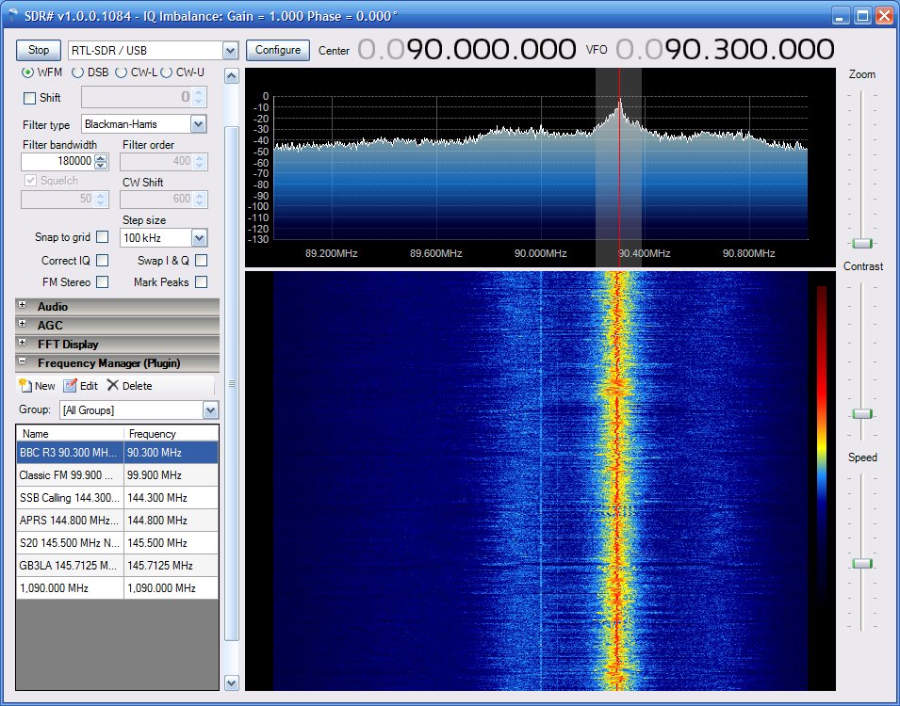Image resolution: width=900 pixels, height=706 pixels.
Task: Open the Group filter dropdown
Action: [x=210, y=410]
